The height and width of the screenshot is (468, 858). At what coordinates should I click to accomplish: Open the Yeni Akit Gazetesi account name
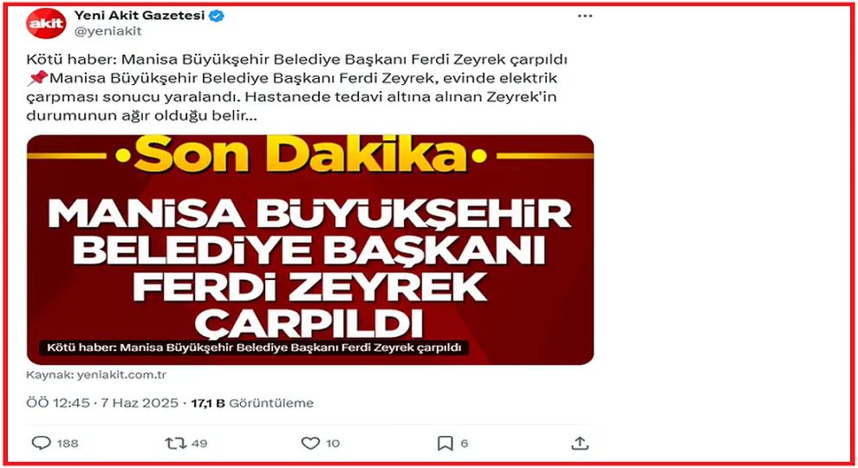(140, 16)
